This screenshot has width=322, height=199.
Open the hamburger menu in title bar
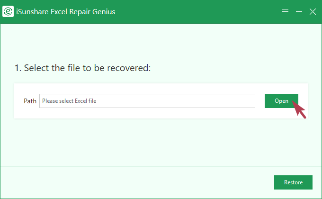[x=285, y=11]
